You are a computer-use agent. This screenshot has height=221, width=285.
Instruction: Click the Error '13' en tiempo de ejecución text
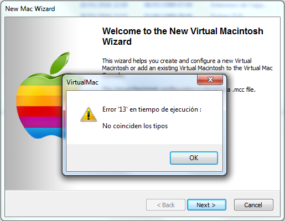click(152, 109)
